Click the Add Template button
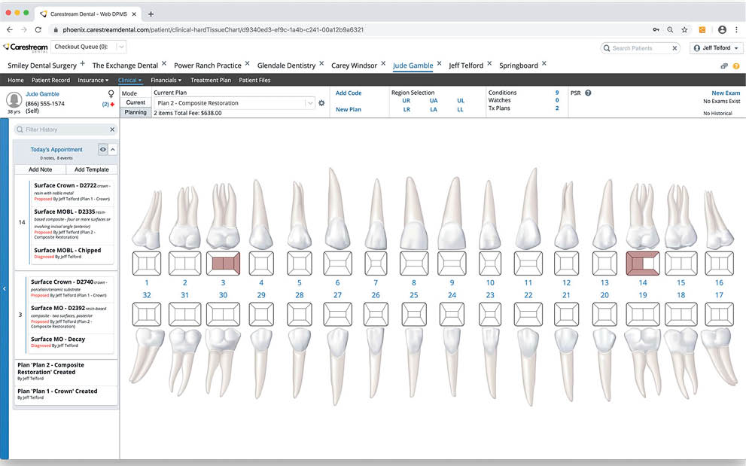This screenshot has height=466, width=746. coord(91,169)
